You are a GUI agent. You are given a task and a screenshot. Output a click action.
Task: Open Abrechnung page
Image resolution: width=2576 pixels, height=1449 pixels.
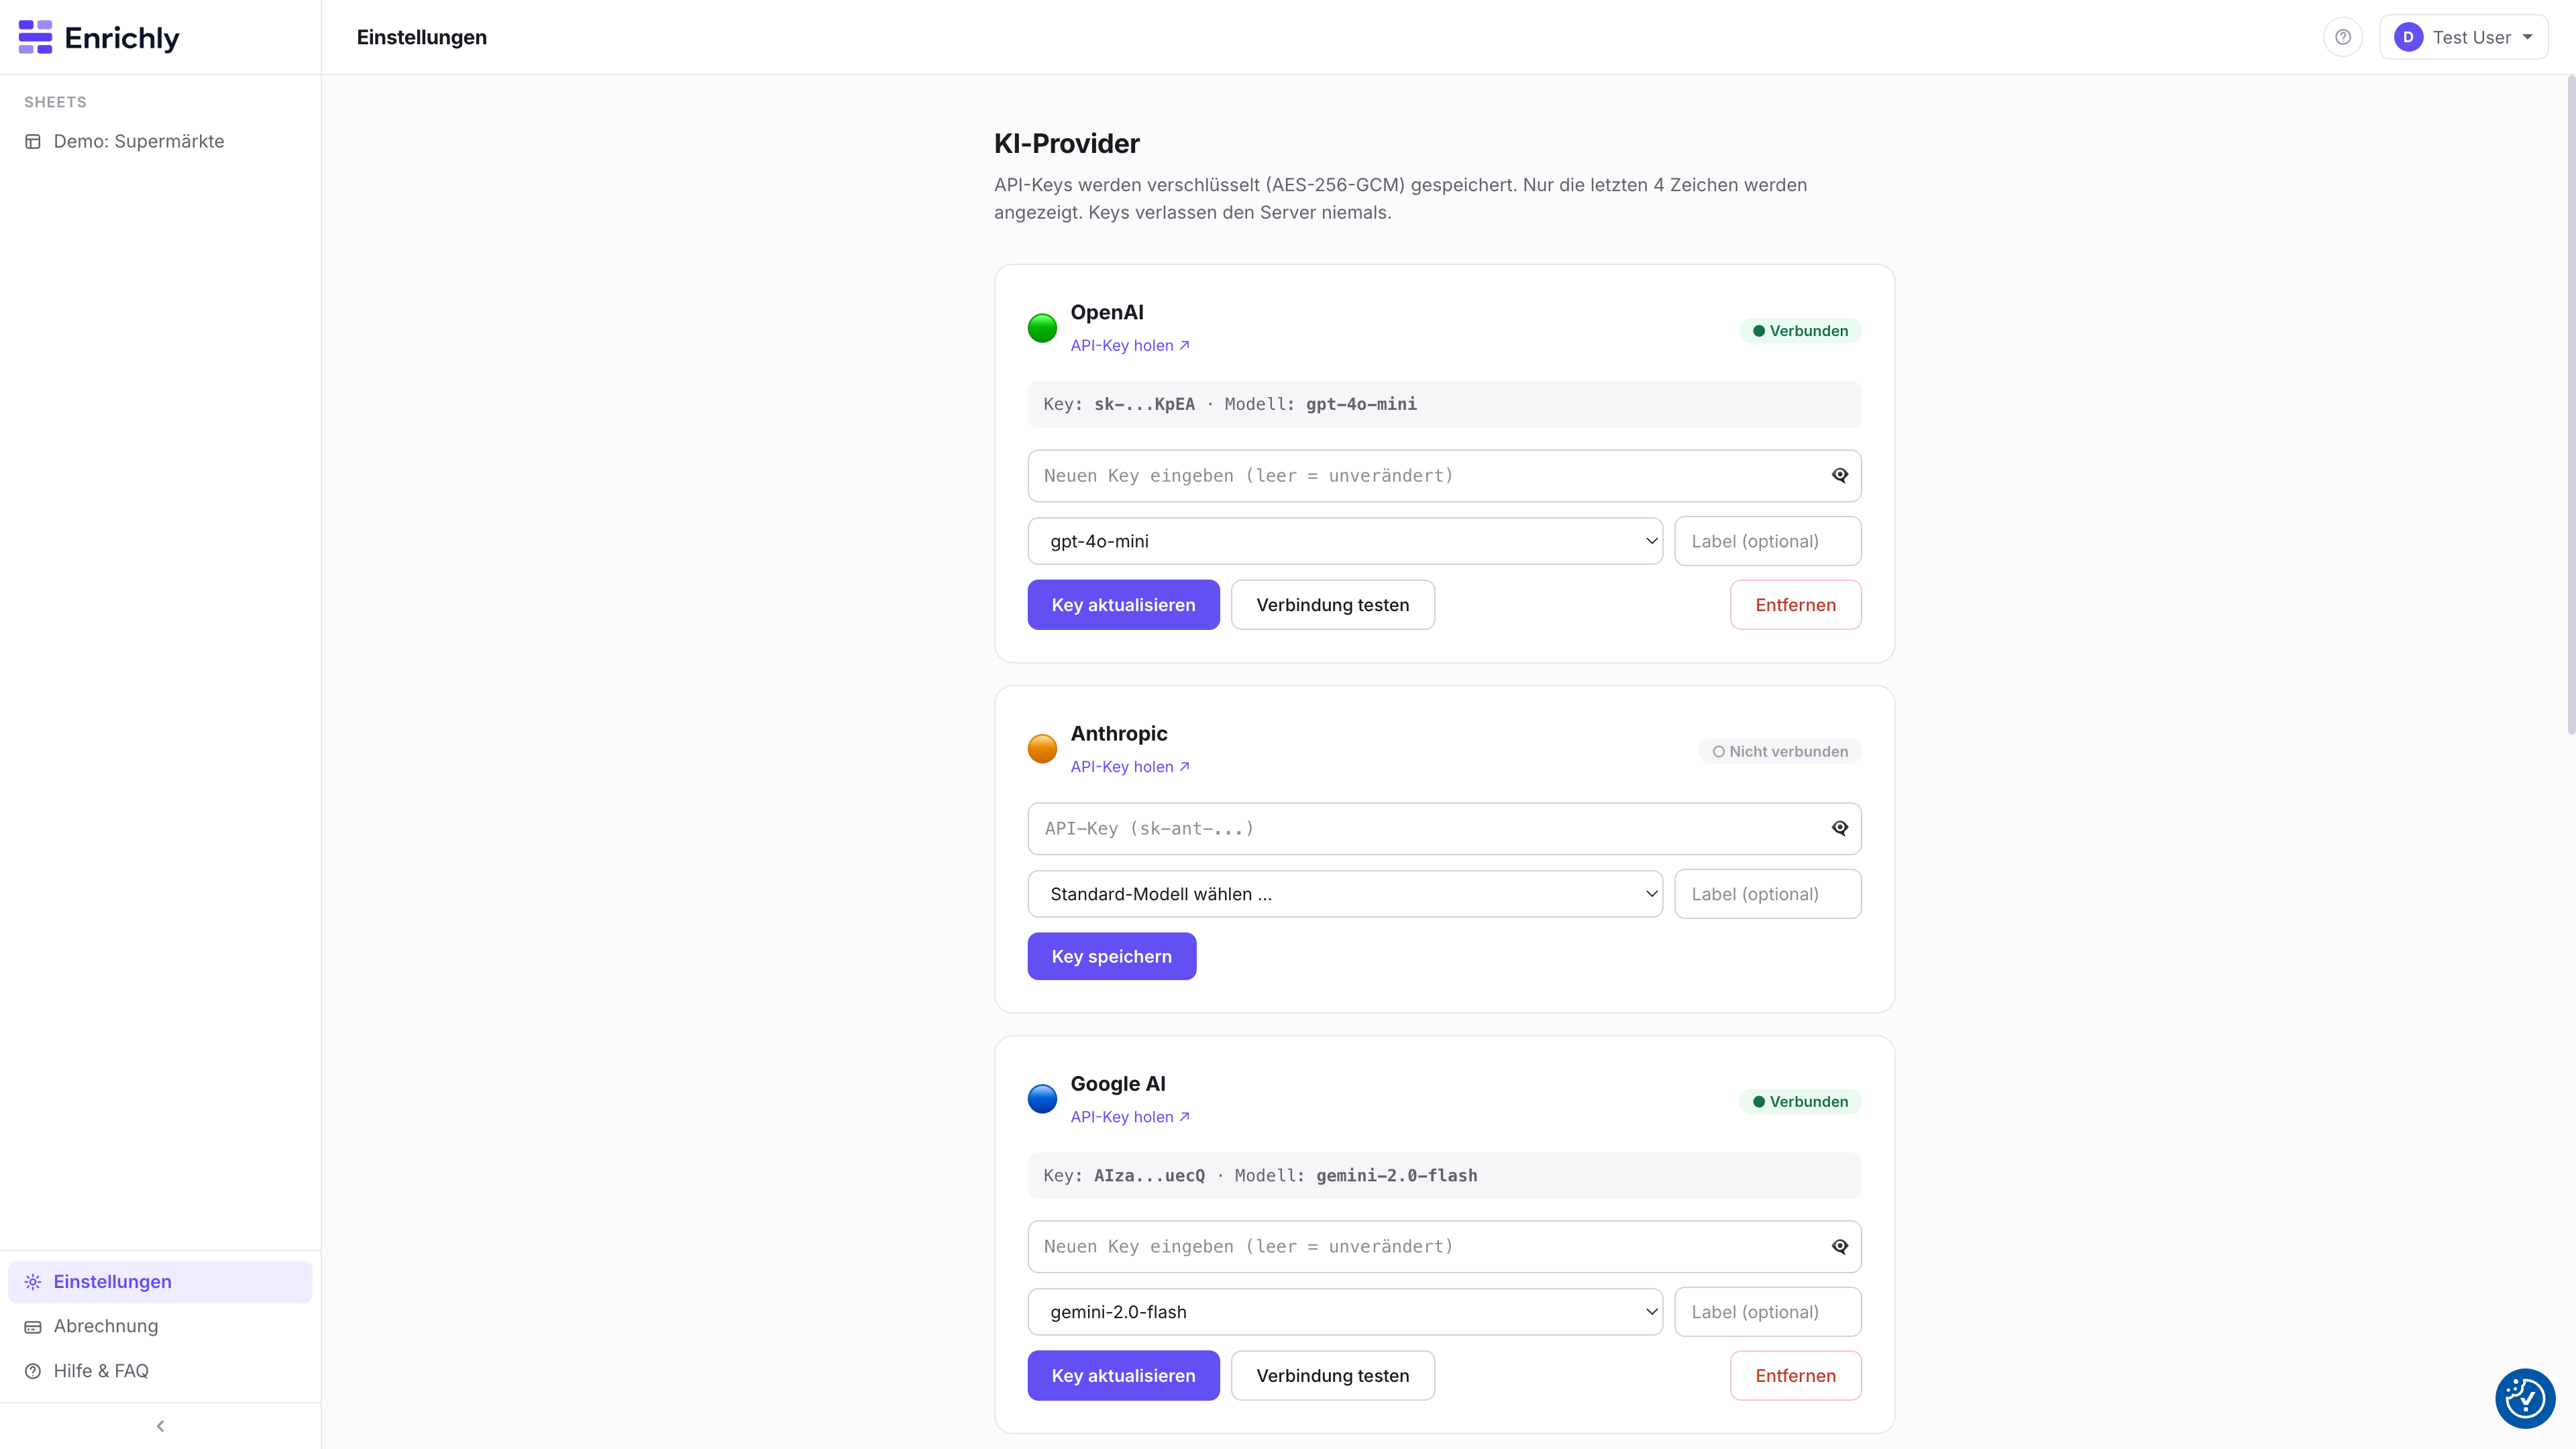pos(160,1327)
